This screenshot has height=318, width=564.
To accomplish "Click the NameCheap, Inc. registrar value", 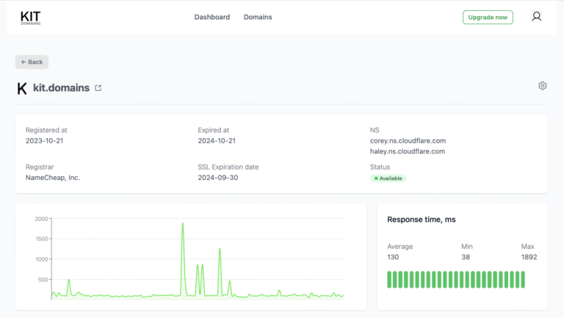I will click(x=53, y=178).
